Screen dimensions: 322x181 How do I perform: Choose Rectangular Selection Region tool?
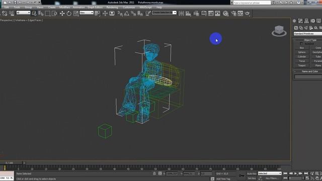[48, 14]
